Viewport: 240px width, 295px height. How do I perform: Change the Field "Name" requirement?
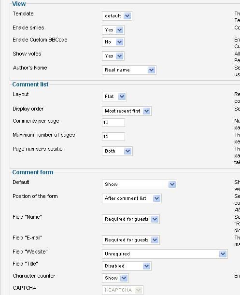[131, 219]
